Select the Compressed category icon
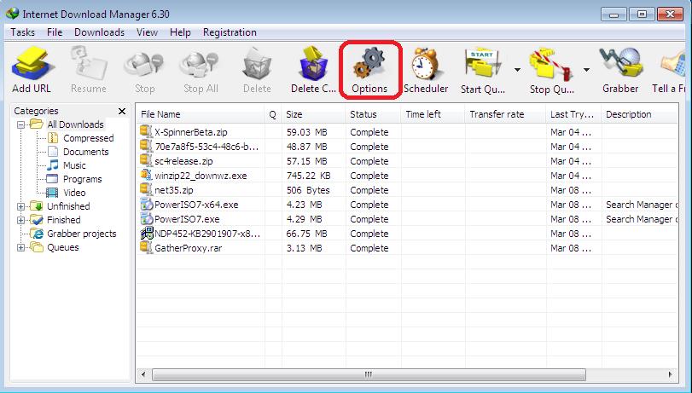The height and width of the screenshot is (393, 692). [x=53, y=138]
